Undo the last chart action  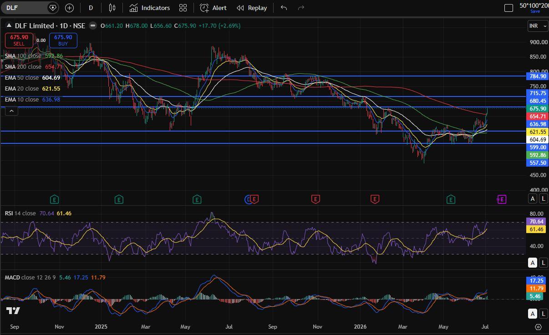pos(284,8)
